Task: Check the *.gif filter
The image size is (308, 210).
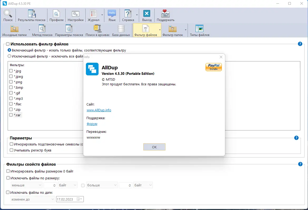Action: 11,93
